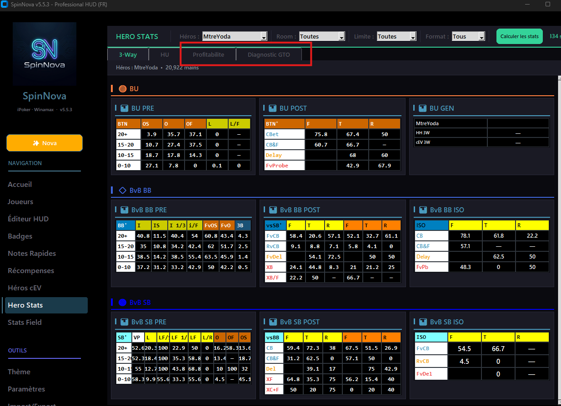This screenshot has width=561, height=406.
Task: Open Paramètres under Outils
Action: [x=26, y=389]
